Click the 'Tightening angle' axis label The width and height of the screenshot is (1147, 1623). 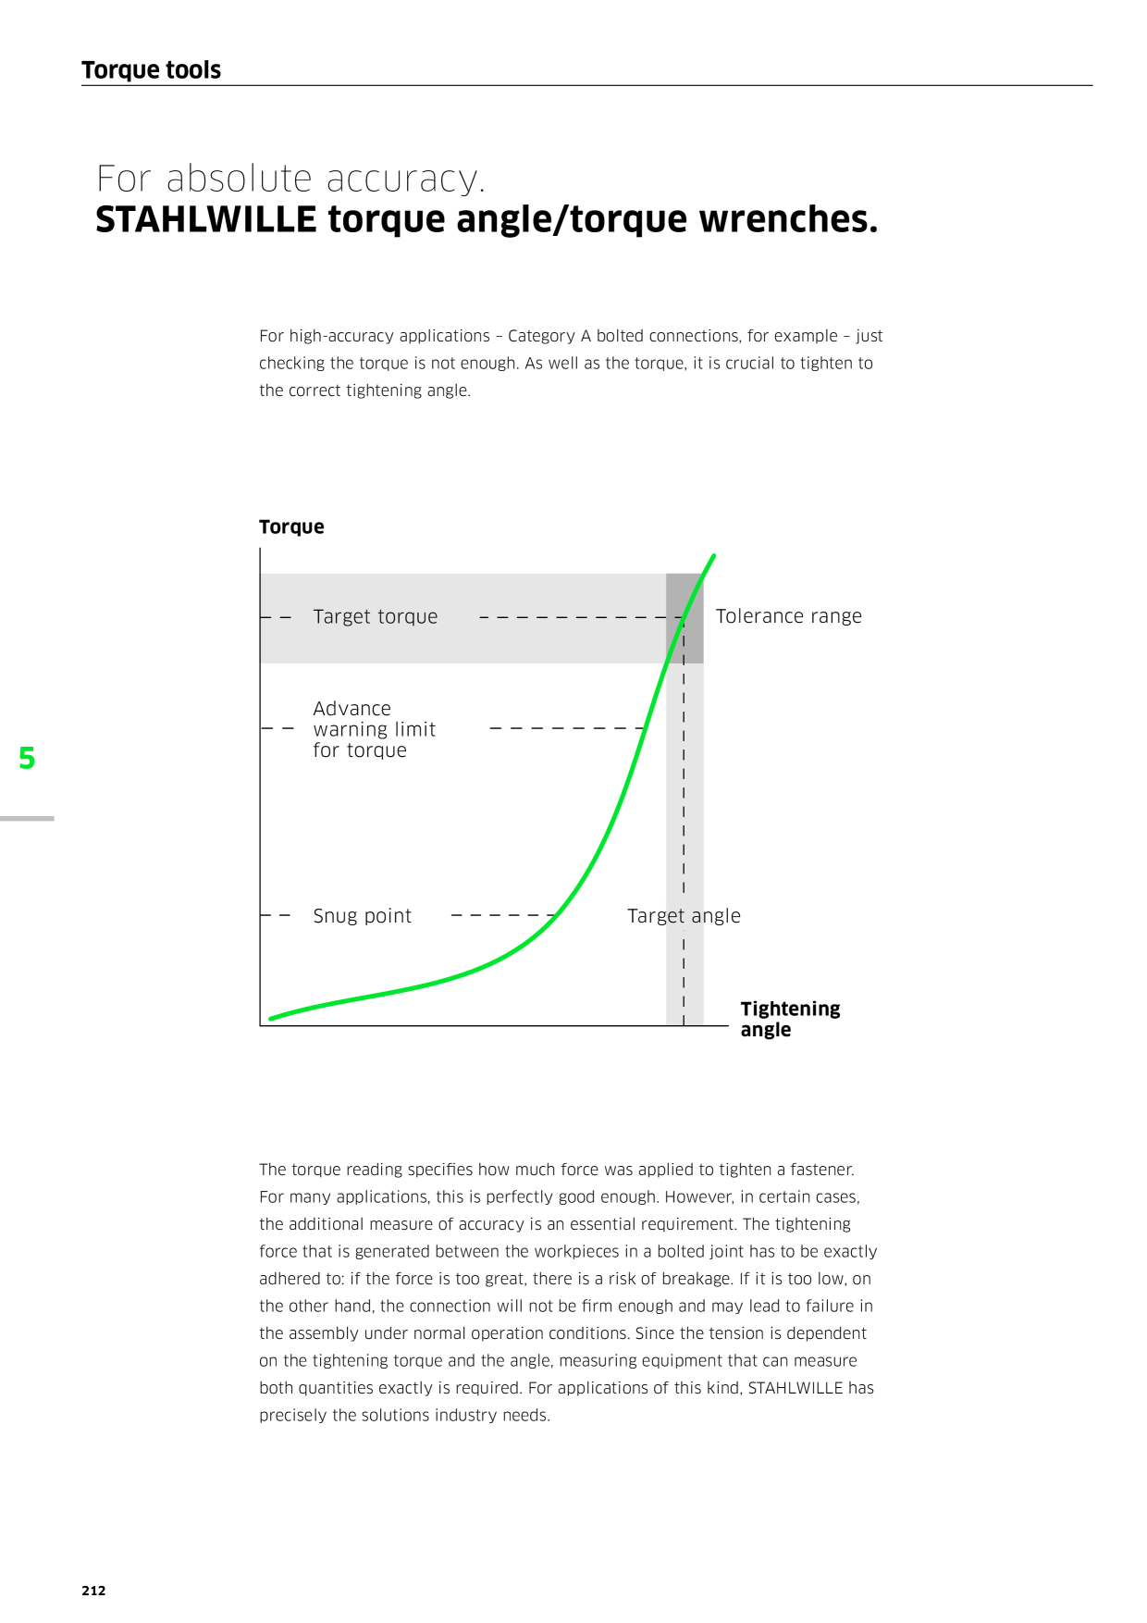790,1019
